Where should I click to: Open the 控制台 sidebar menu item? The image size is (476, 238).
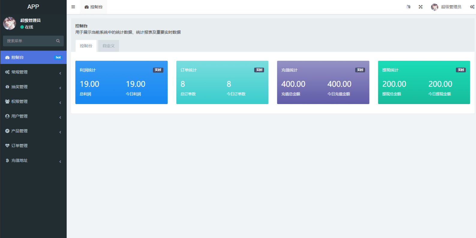pos(33,57)
